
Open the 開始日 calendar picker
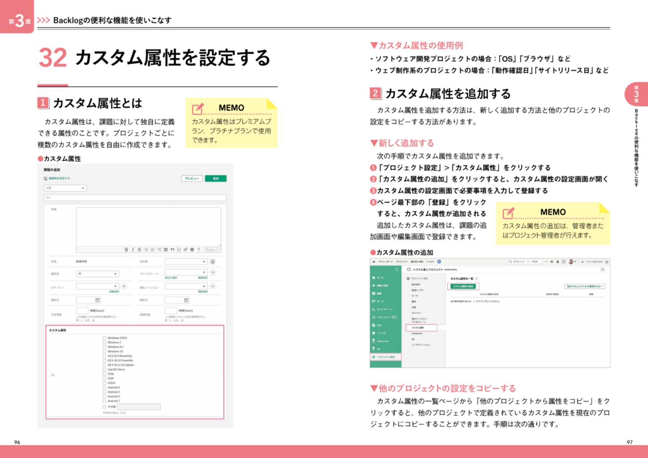point(97,300)
